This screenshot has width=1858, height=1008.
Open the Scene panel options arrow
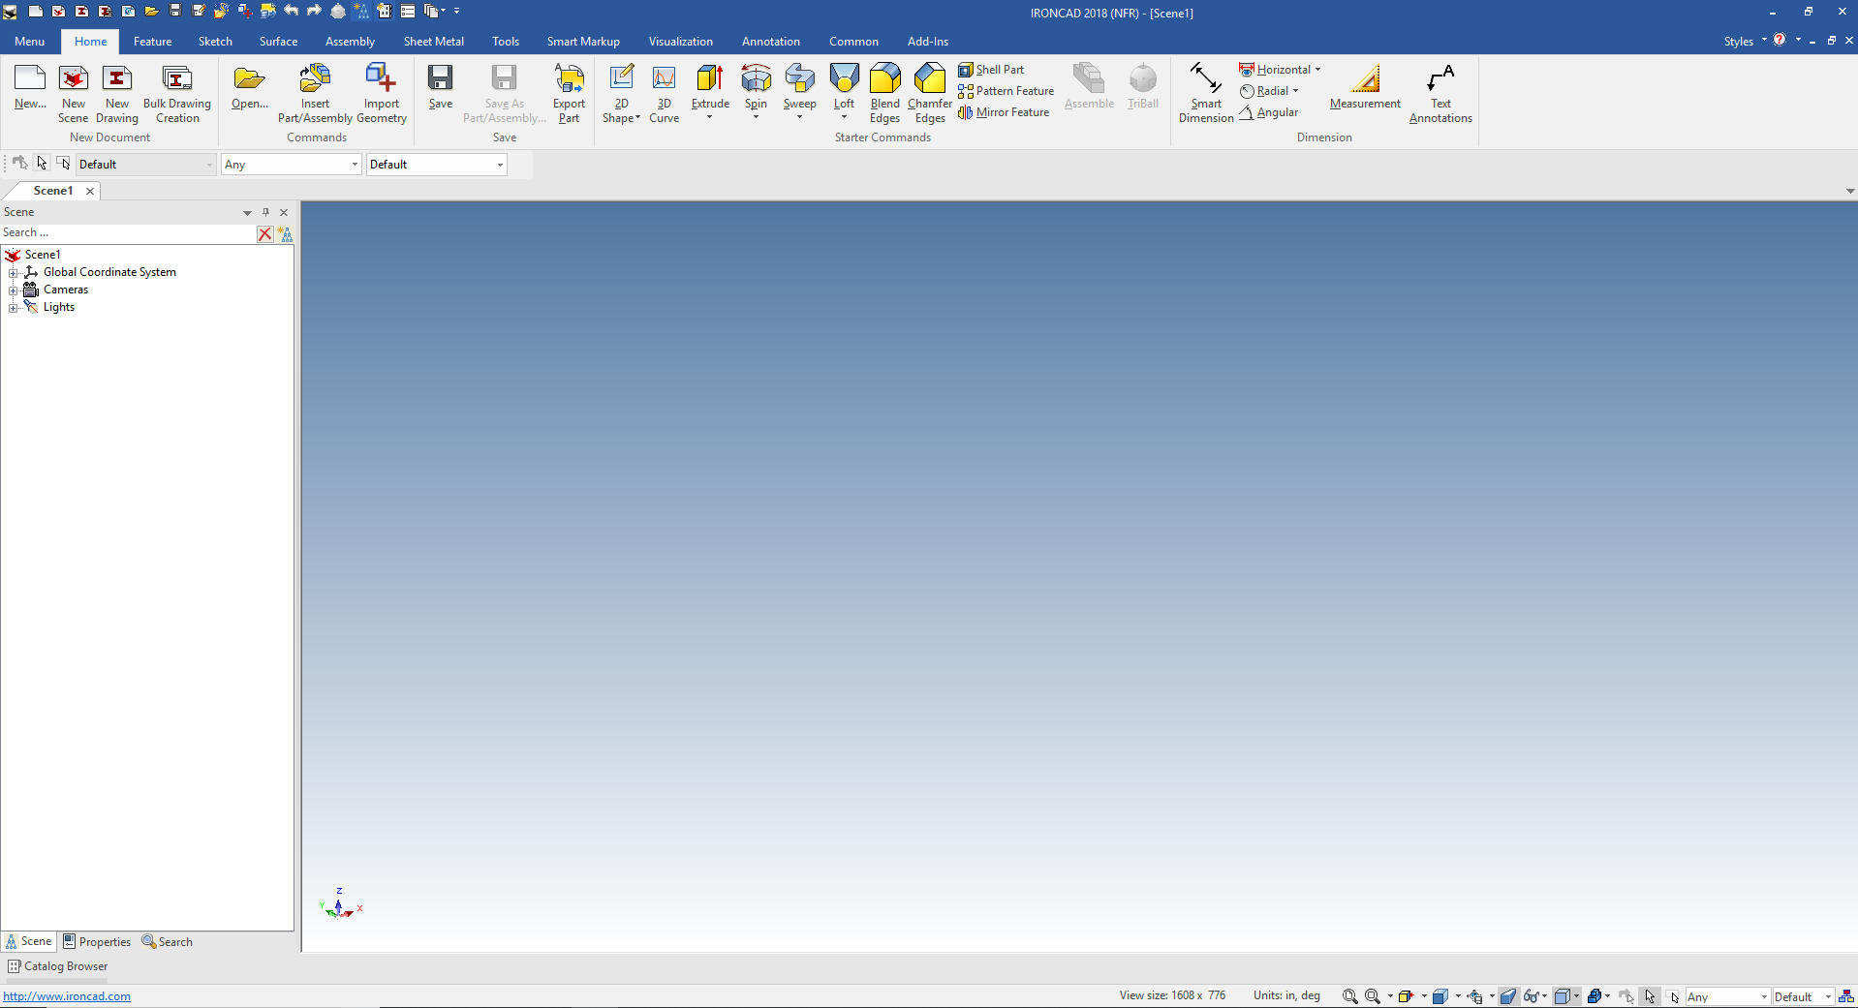click(247, 212)
